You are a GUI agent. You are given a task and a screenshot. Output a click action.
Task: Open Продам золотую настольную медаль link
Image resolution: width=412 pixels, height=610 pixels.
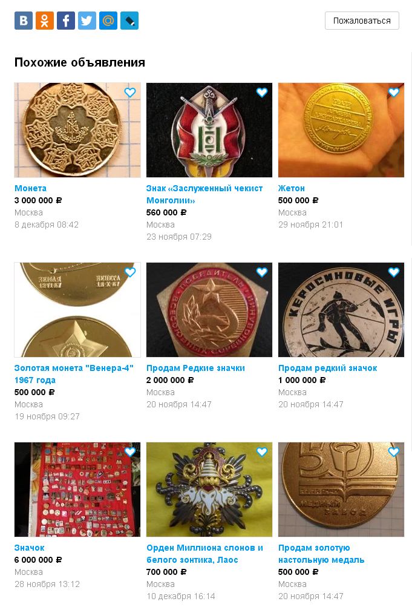point(321,554)
